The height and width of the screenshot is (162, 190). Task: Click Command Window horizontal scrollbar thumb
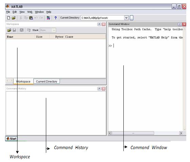[x=133, y=133]
